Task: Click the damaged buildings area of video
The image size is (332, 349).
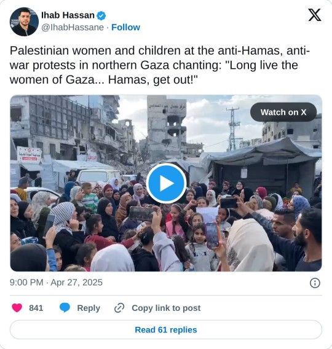Action: point(71,129)
